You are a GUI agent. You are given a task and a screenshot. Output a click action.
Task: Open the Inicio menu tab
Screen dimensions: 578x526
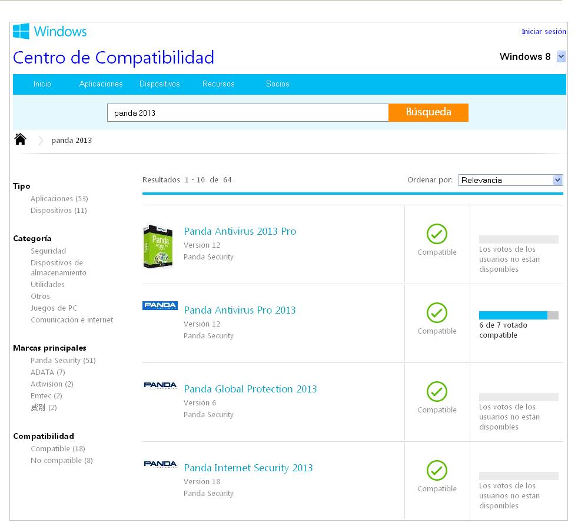pyautogui.click(x=42, y=84)
